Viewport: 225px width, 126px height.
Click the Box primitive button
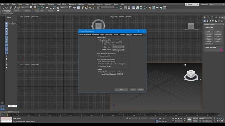(209, 32)
